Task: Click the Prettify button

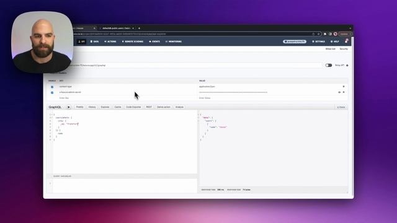Action: [x=80, y=107]
